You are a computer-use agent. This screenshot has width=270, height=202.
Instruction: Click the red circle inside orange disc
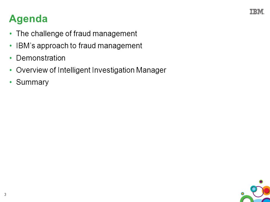[267, 191]
